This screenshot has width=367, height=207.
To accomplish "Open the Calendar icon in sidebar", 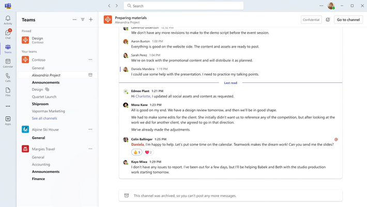I will (x=8, y=63).
